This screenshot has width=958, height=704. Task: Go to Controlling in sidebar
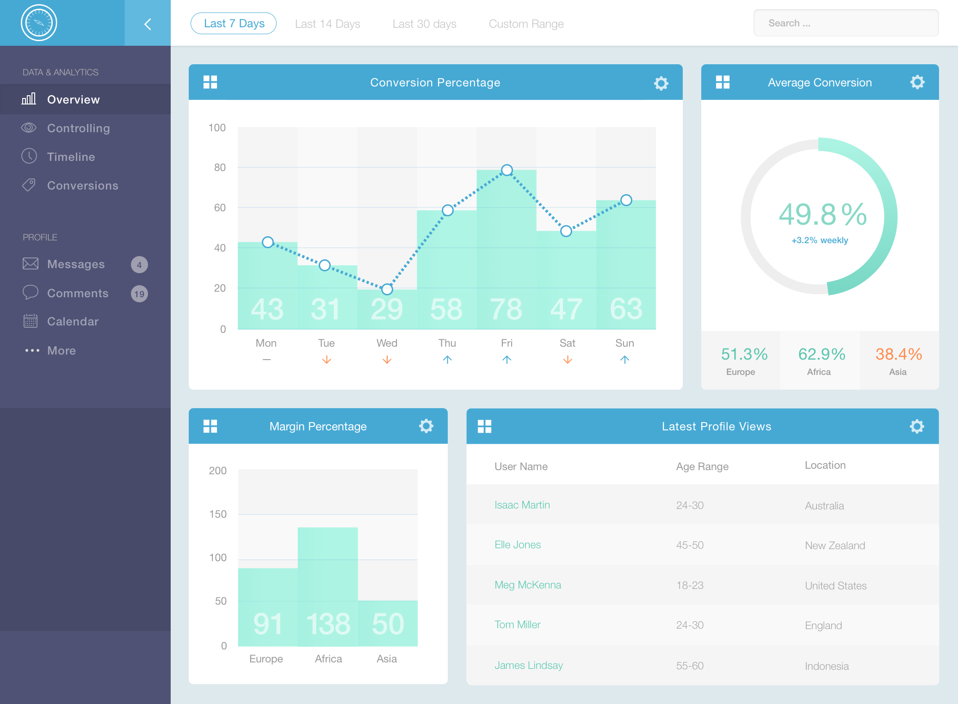coord(78,128)
